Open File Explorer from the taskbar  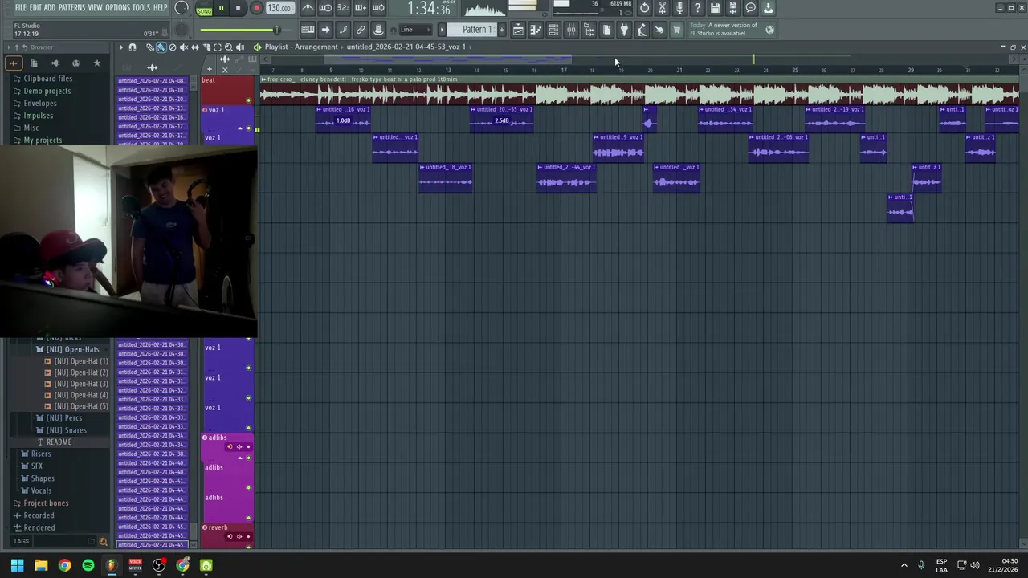pyautogui.click(x=41, y=565)
